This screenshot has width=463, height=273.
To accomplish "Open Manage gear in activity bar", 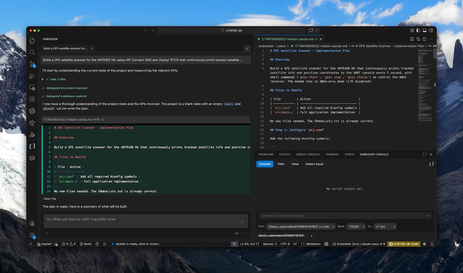I will 32,235.
